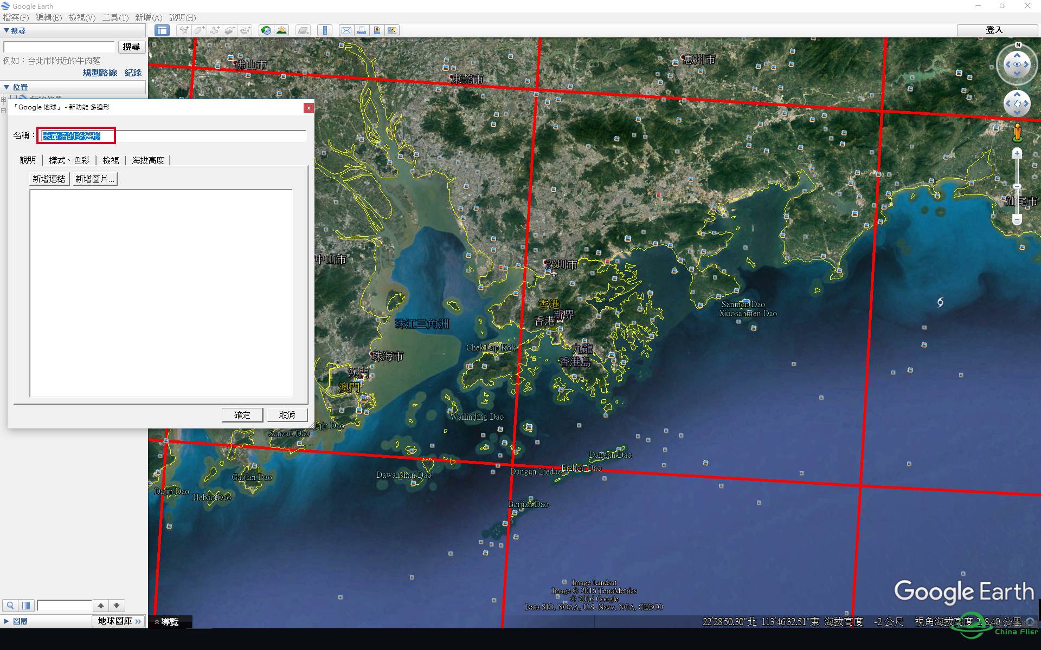Click the Save Image toolbar icon
The width and height of the screenshot is (1041, 650).
[376, 30]
